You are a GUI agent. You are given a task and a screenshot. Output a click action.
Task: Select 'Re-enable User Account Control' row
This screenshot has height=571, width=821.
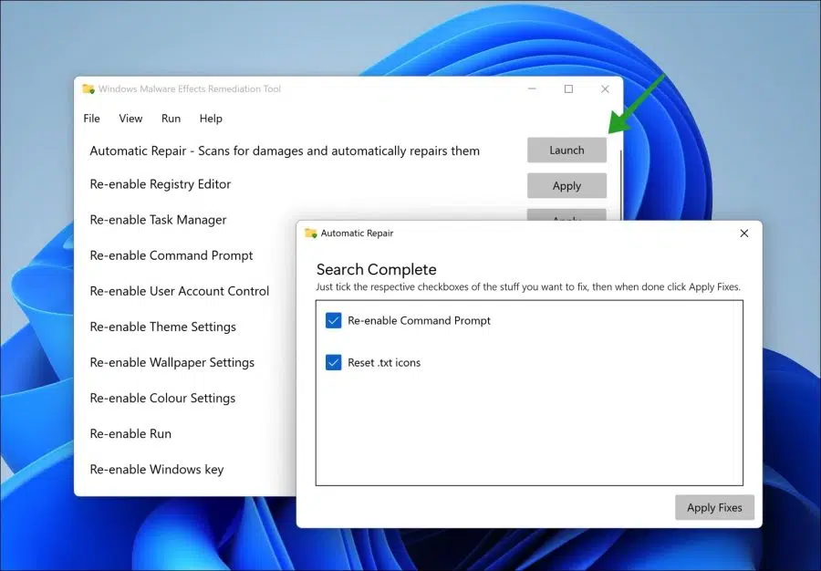click(x=180, y=291)
